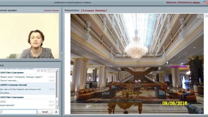Screen dimensions: 208x117
Task: Reset presentation to 1:1 scale
Action: tap(207, 16)
